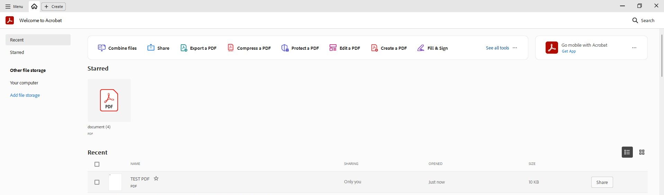Click the 10 KB size value

533,182
